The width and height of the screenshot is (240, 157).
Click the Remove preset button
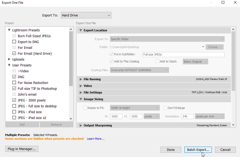click(57, 125)
